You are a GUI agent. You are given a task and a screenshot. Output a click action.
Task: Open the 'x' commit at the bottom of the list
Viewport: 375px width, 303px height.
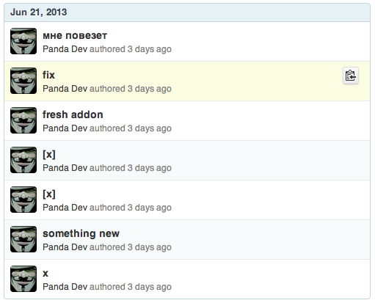(45, 274)
